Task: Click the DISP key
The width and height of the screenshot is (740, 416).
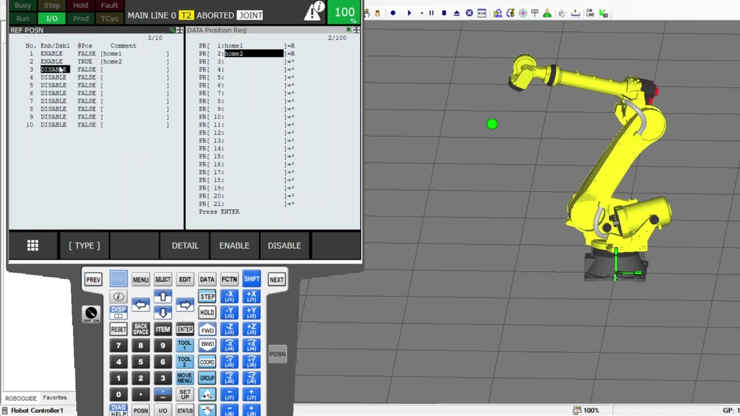Action: tap(119, 313)
